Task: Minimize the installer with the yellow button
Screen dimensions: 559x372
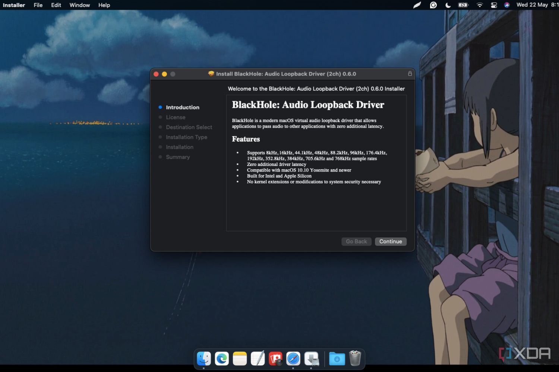Action: coord(164,74)
